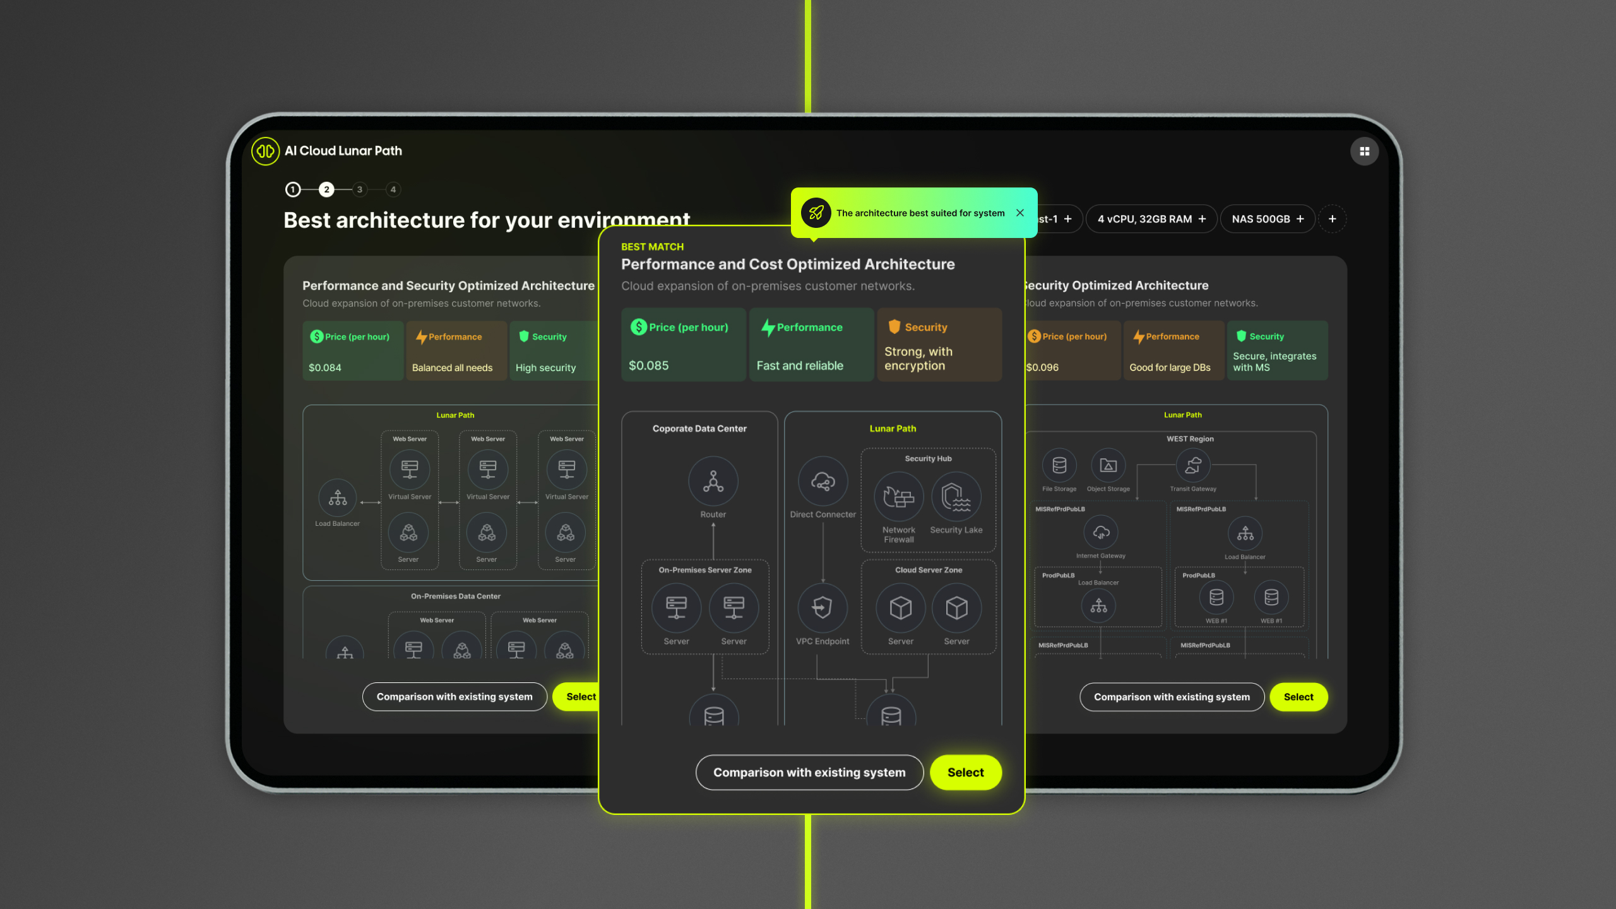
Task: Click the Security Lake icon
Action: (x=956, y=497)
